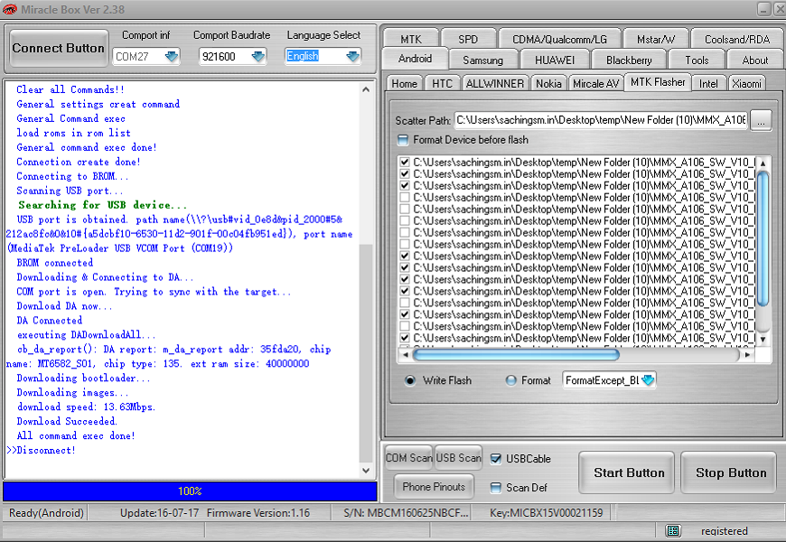
Task: Open the Language Select English dropdown
Action: click(353, 56)
